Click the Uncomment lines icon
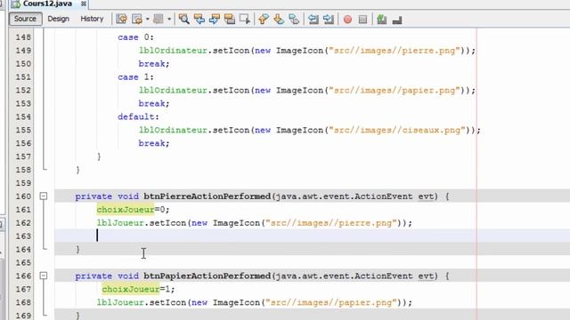Screen dimensions: 570x320 click(x=397, y=20)
